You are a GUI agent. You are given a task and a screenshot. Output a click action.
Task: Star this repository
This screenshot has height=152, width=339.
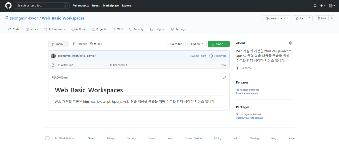pos(300,18)
